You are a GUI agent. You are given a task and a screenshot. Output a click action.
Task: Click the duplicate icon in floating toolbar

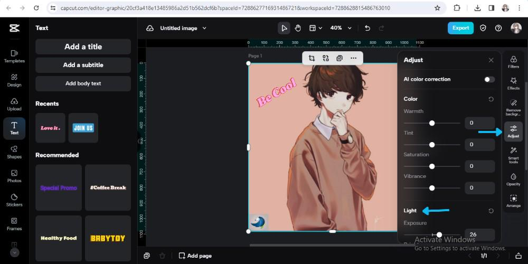coord(340,58)
